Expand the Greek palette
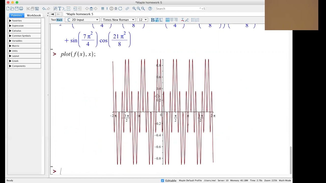This screenshot has height=183, width=326. pyautogui.click(x=24, y=61)
